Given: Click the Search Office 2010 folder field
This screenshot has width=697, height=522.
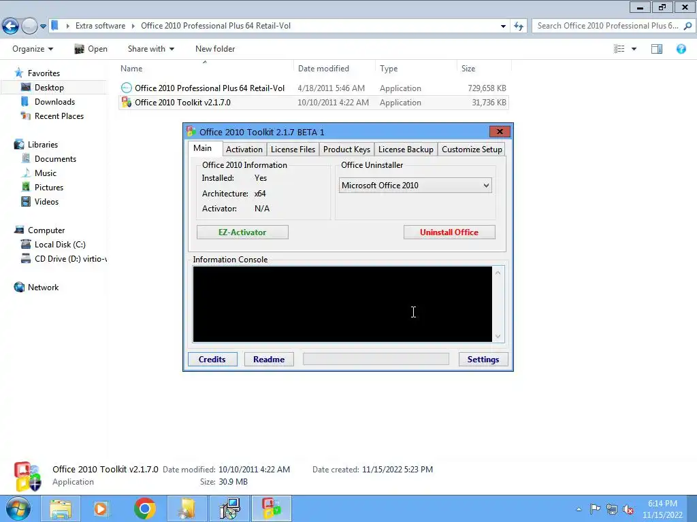Looking at the screenshot, I should click(614, 26).
